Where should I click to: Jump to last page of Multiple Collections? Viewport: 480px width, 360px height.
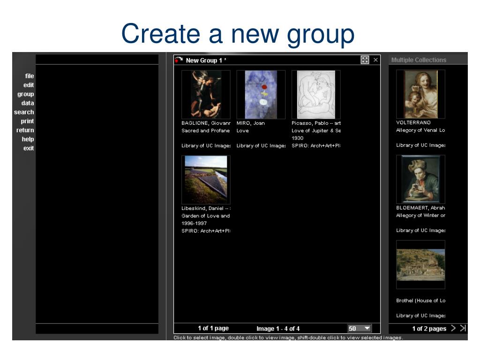[x=463, y=328]
